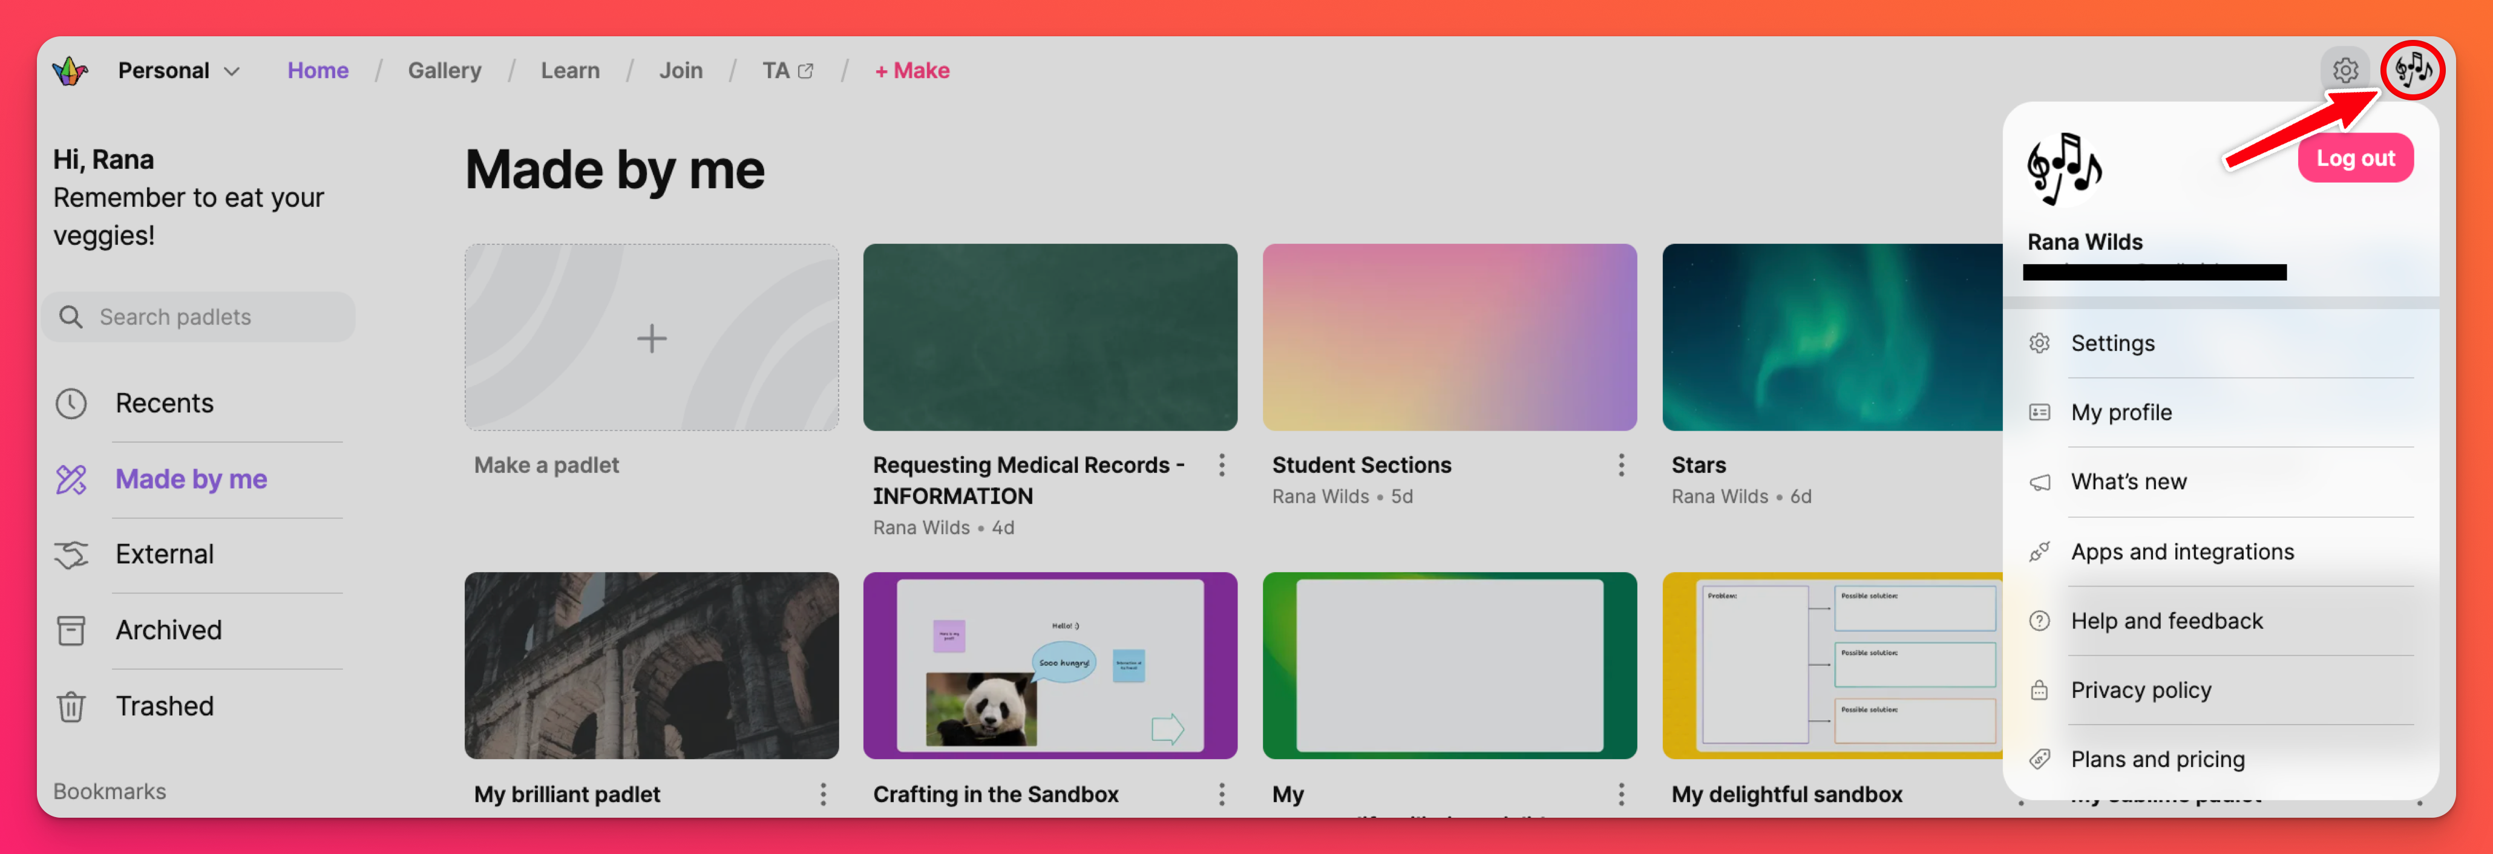Select the External padlets section
2493x854 pixels.
[x=165, y=554]
